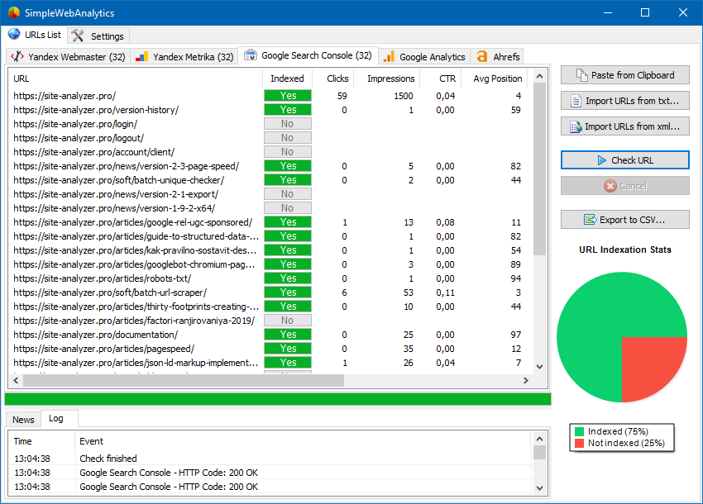Click Export to CSV button
The height and width of the screenshot is (504, 703).
(x=624, y=220)
